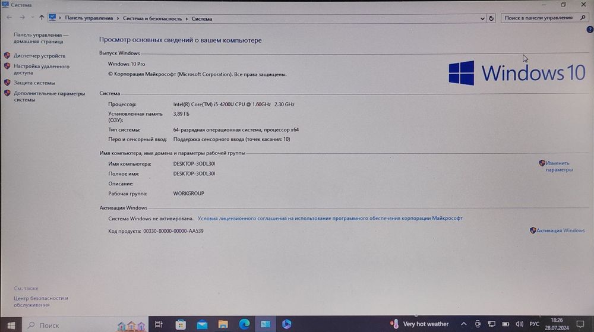Select 'Система и безопасность' breadcrumb
This screenshot has height=332, width=594.
point(152,18)
